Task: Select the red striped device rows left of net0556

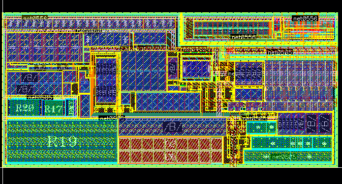Action: (x=233, y=28)
